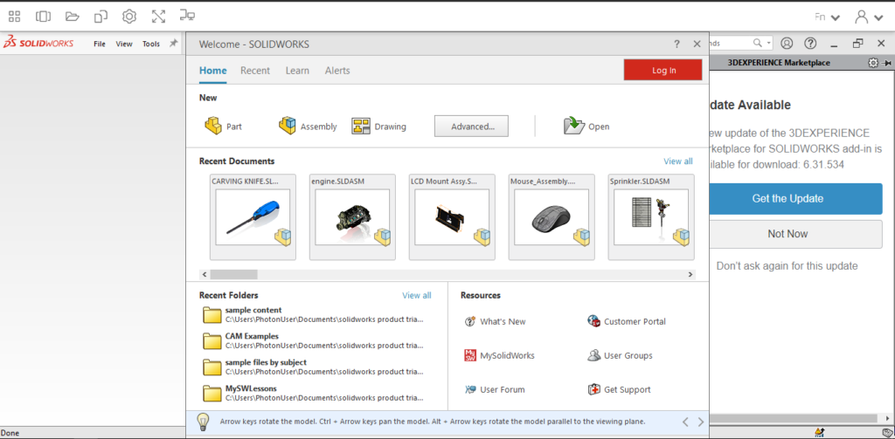Click the copy windows icon in top toolbar
The image size is (895, 439).
click(101, 17)
